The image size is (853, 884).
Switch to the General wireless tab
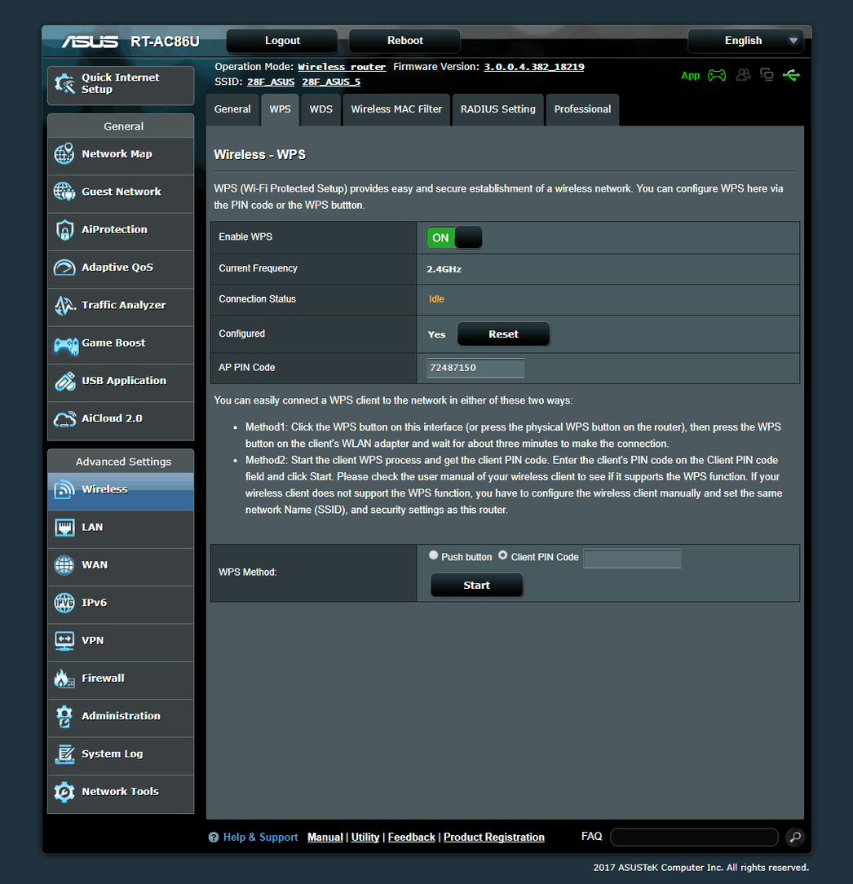232,109
